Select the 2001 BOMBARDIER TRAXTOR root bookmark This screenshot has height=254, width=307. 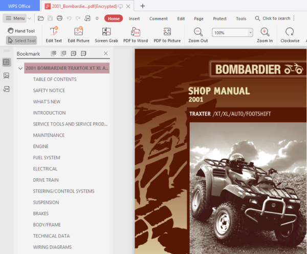click(67, 68)
